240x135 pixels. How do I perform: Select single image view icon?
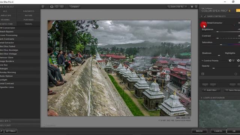point(52,7)
